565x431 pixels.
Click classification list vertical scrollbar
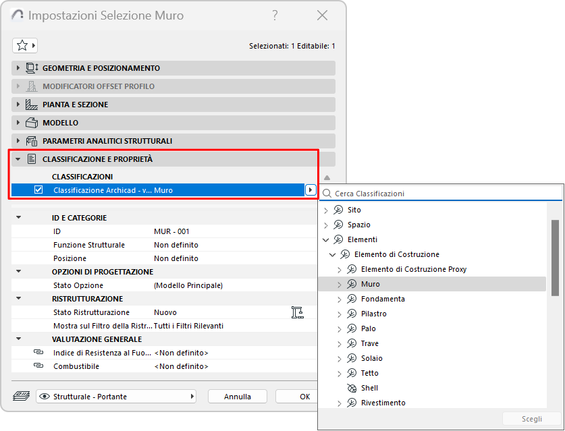(555, 258)
